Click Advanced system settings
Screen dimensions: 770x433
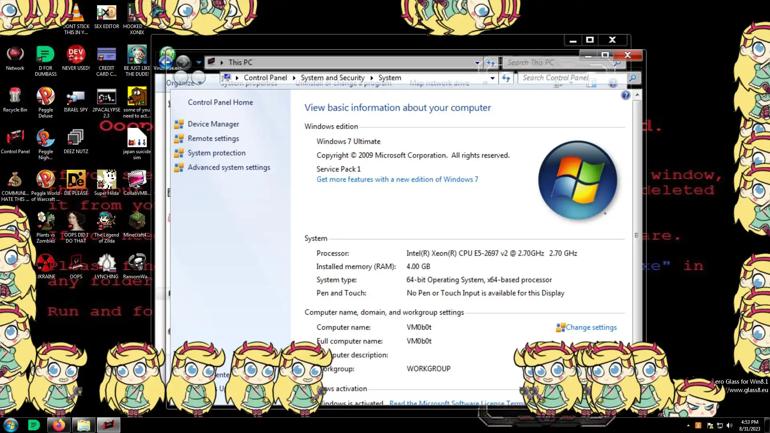tap(229, 168)
